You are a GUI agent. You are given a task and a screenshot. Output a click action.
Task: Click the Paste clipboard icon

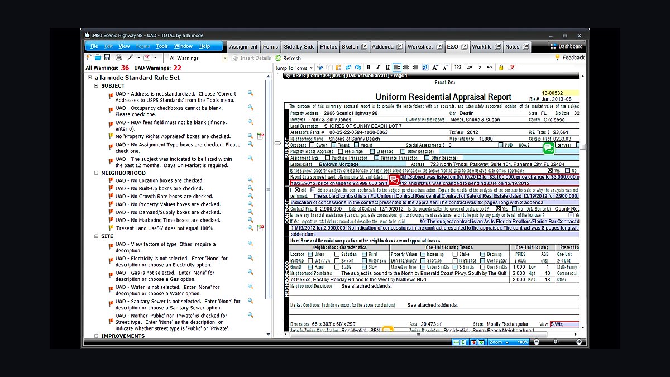(x=338, y=68)
